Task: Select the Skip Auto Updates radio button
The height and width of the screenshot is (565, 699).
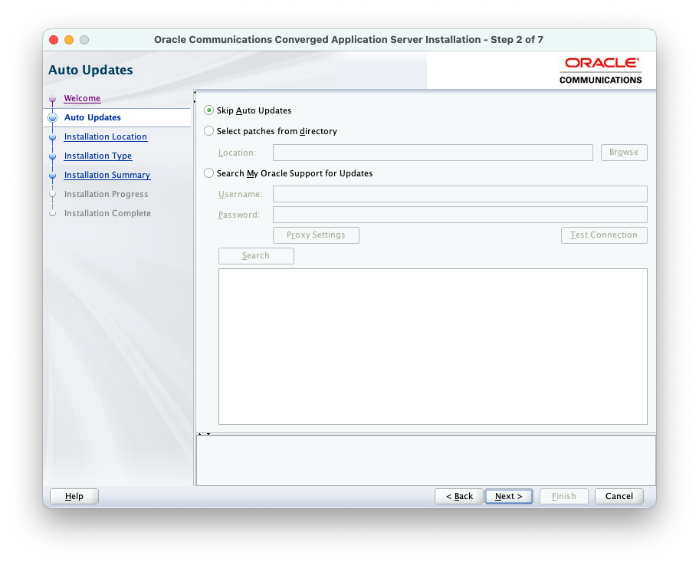Action: pos(208,110)
